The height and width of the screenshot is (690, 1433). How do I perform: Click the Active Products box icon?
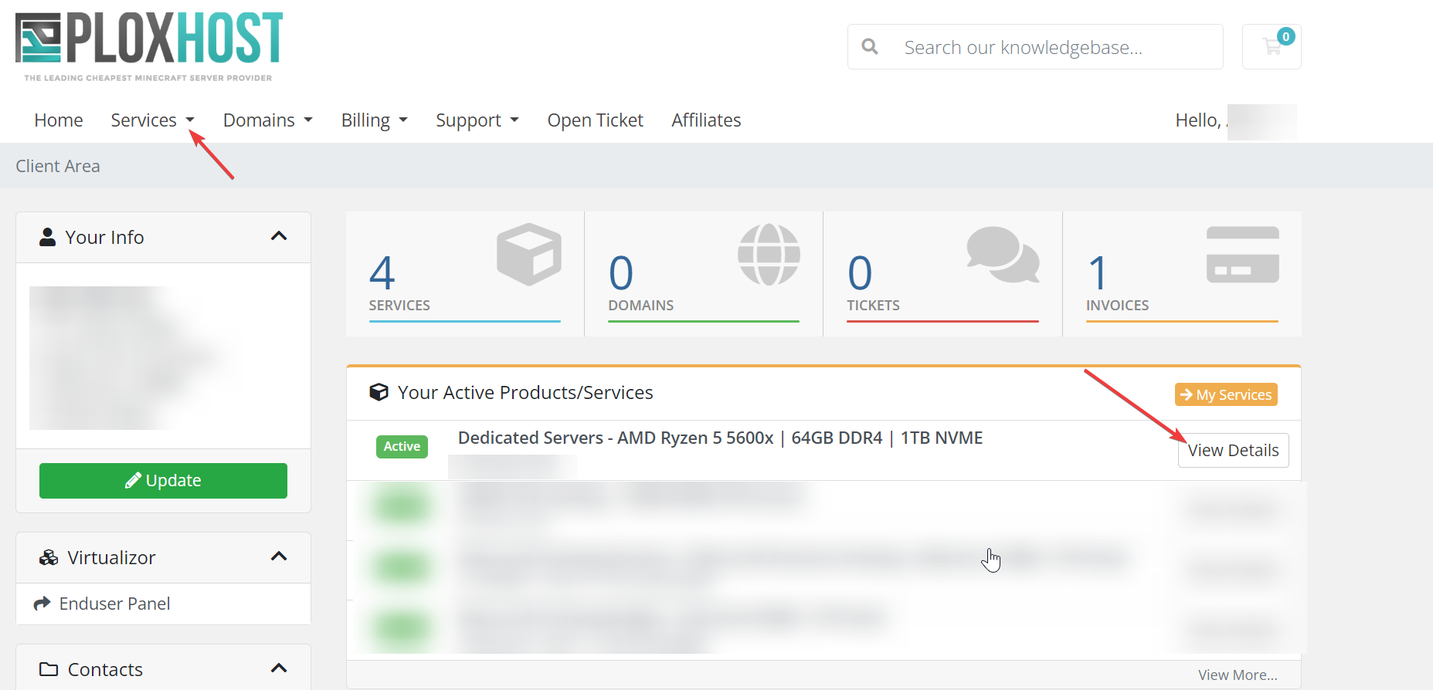tap(379, 392)
